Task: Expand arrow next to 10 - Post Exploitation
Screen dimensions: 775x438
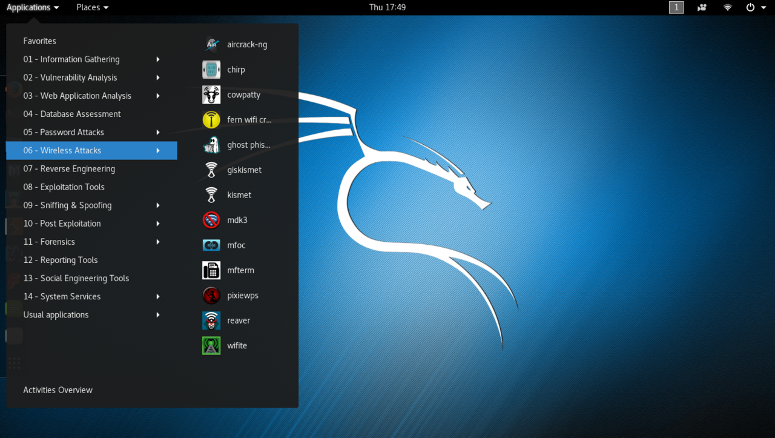Action: (158, 224)
